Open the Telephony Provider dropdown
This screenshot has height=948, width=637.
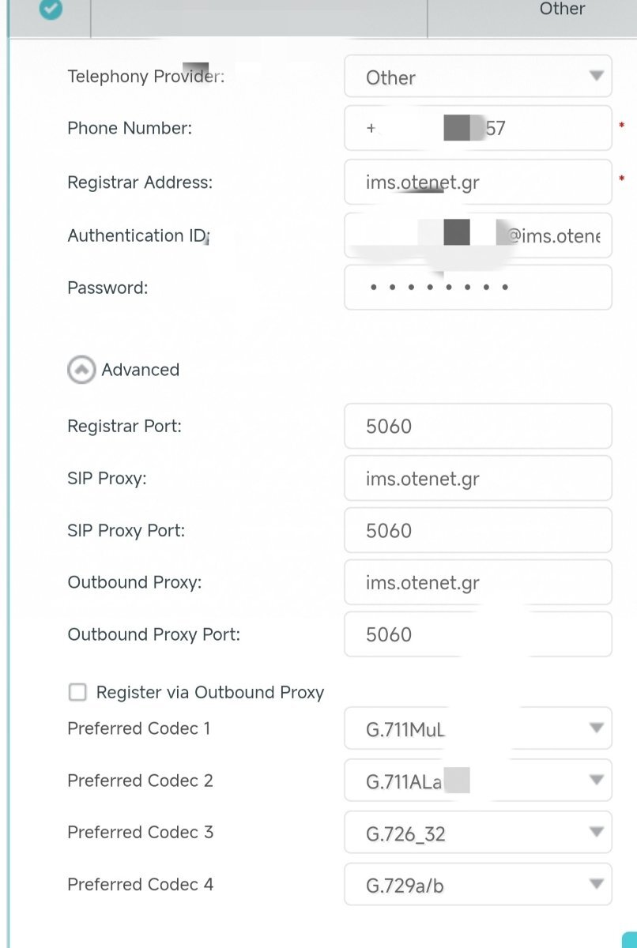pos(478,77)
